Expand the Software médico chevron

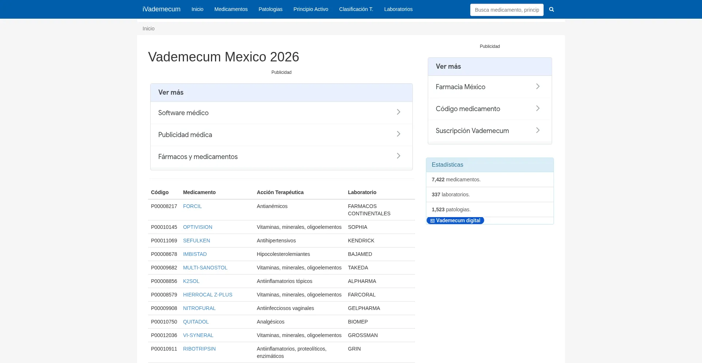(x=399, y=112)
